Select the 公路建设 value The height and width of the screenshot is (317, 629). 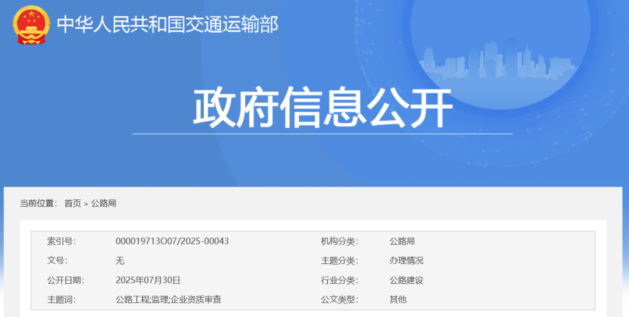pyautogui.click(x=407, y=280)
